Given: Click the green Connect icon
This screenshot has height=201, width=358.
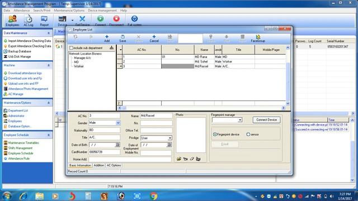Looking at the screenshot, I should click(100, 18).
